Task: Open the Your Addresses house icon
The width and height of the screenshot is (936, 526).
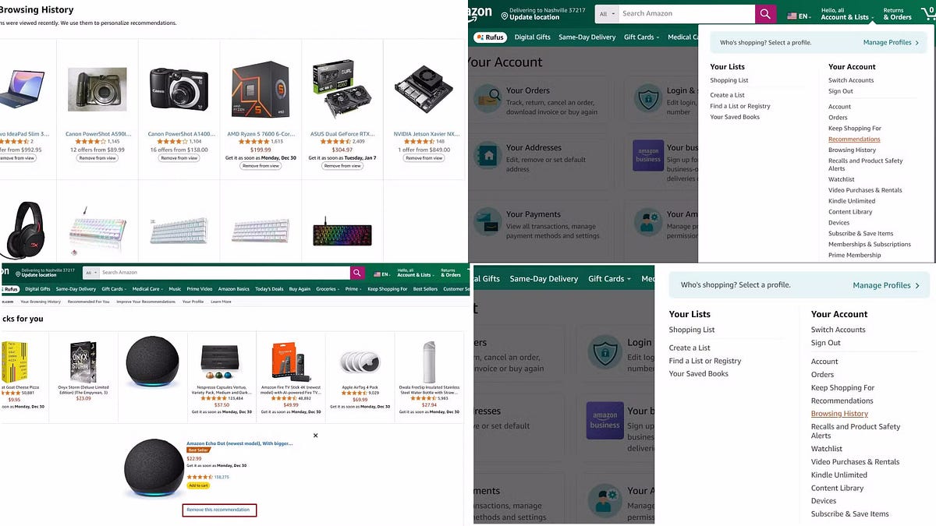Action: pyautogui.click(x=488, y=155)
